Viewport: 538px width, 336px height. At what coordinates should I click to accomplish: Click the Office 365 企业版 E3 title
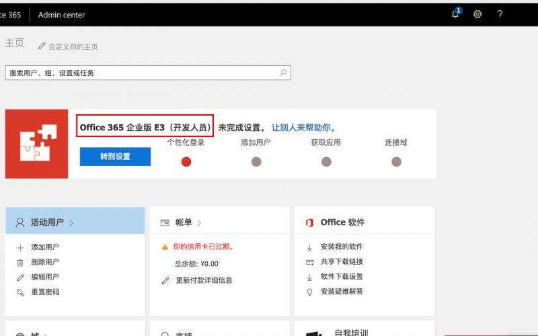click(145, 128)
